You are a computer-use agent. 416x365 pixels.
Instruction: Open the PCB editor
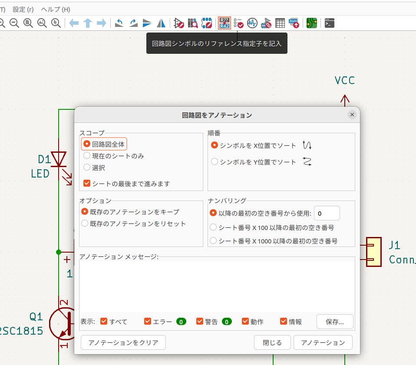pos(311,23)
